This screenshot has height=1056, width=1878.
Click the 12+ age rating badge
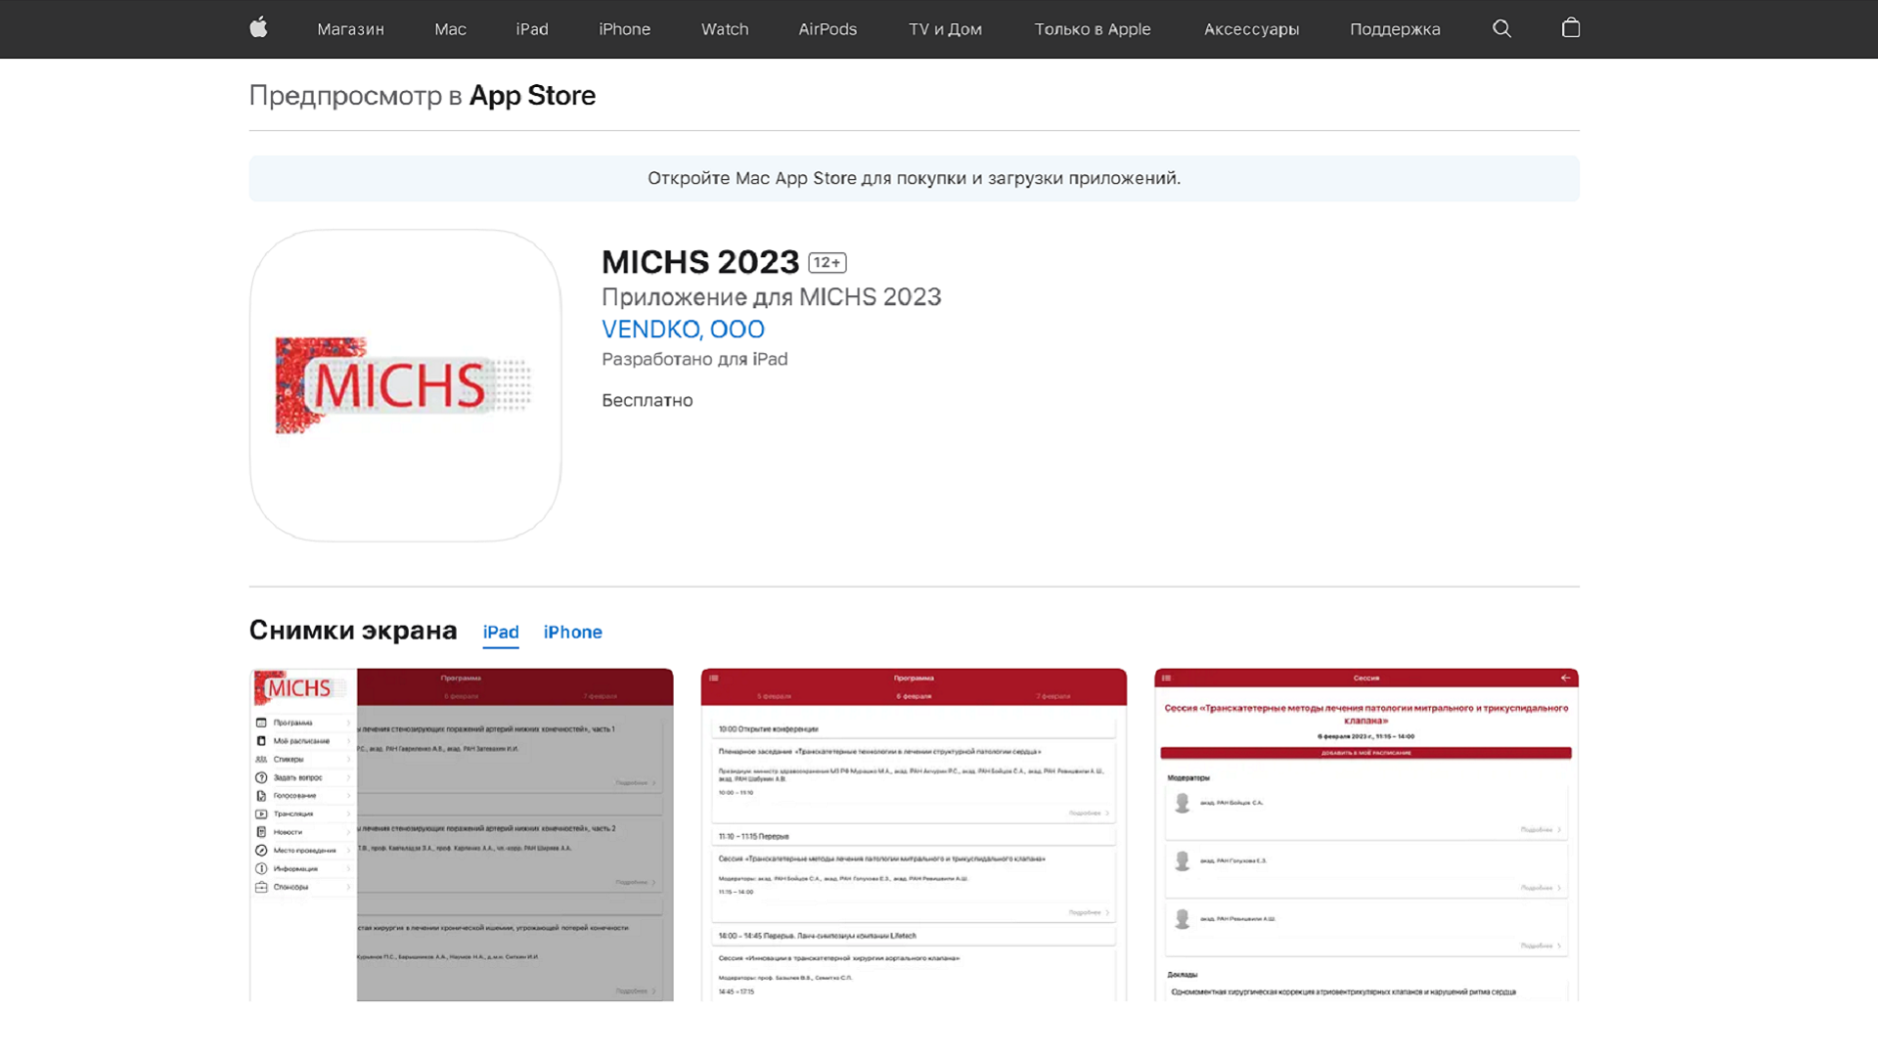pyautogui.click(x=827, y=263)
